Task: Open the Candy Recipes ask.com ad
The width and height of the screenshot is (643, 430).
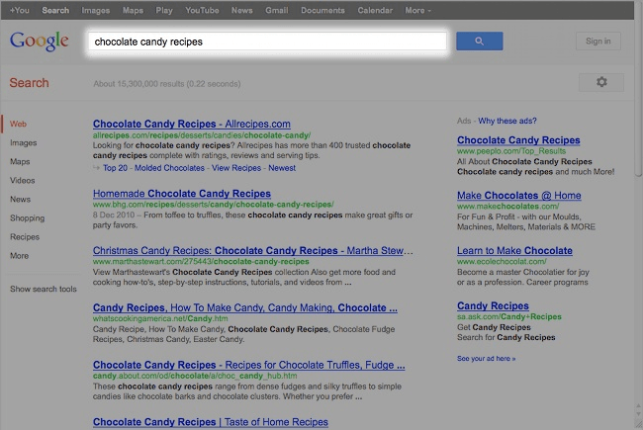Action: pyautogui.click(x=493, y=305)
